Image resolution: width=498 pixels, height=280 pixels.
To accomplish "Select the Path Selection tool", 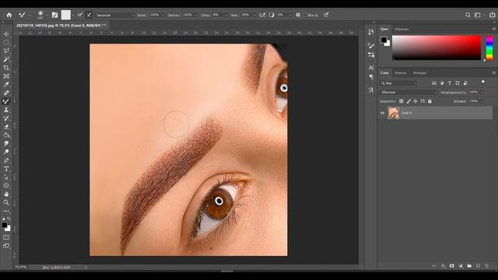I will (x=6, y=177).
